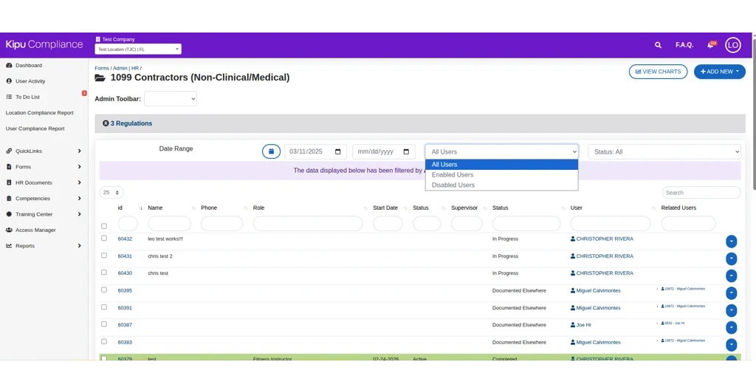Click the blue calendar icon button
The width and height of the screenshot is (756, 376).
tap(271, 151)
